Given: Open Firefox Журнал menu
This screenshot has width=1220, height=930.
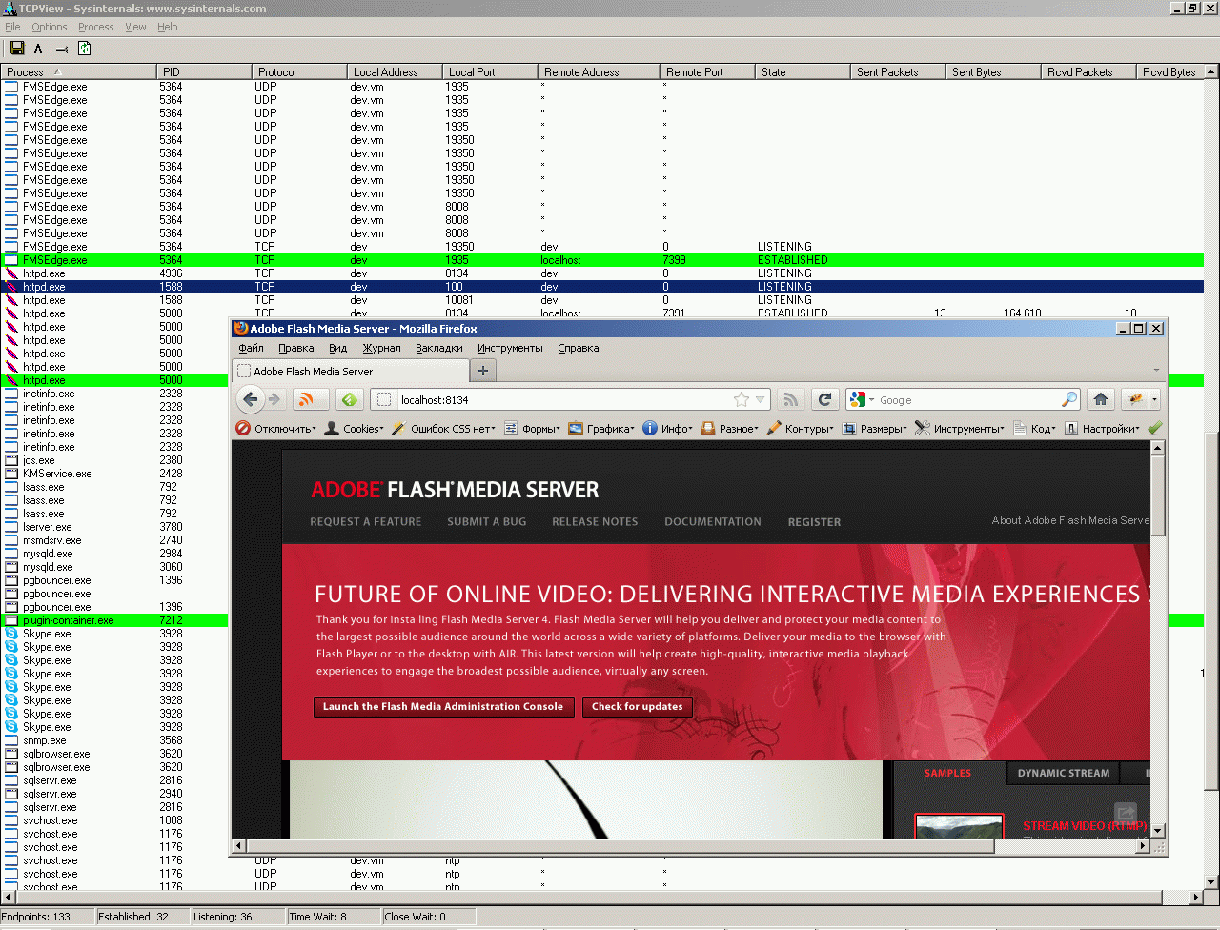Looking at the screenshot, I should [381, 348].
